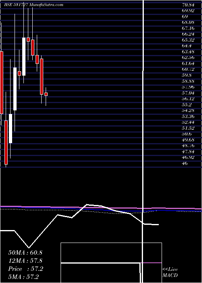This screenshot has width=202, height=283.
Task: Select the 66.24 price axis label
Action: pyautogui.click(x=188, y=34)
